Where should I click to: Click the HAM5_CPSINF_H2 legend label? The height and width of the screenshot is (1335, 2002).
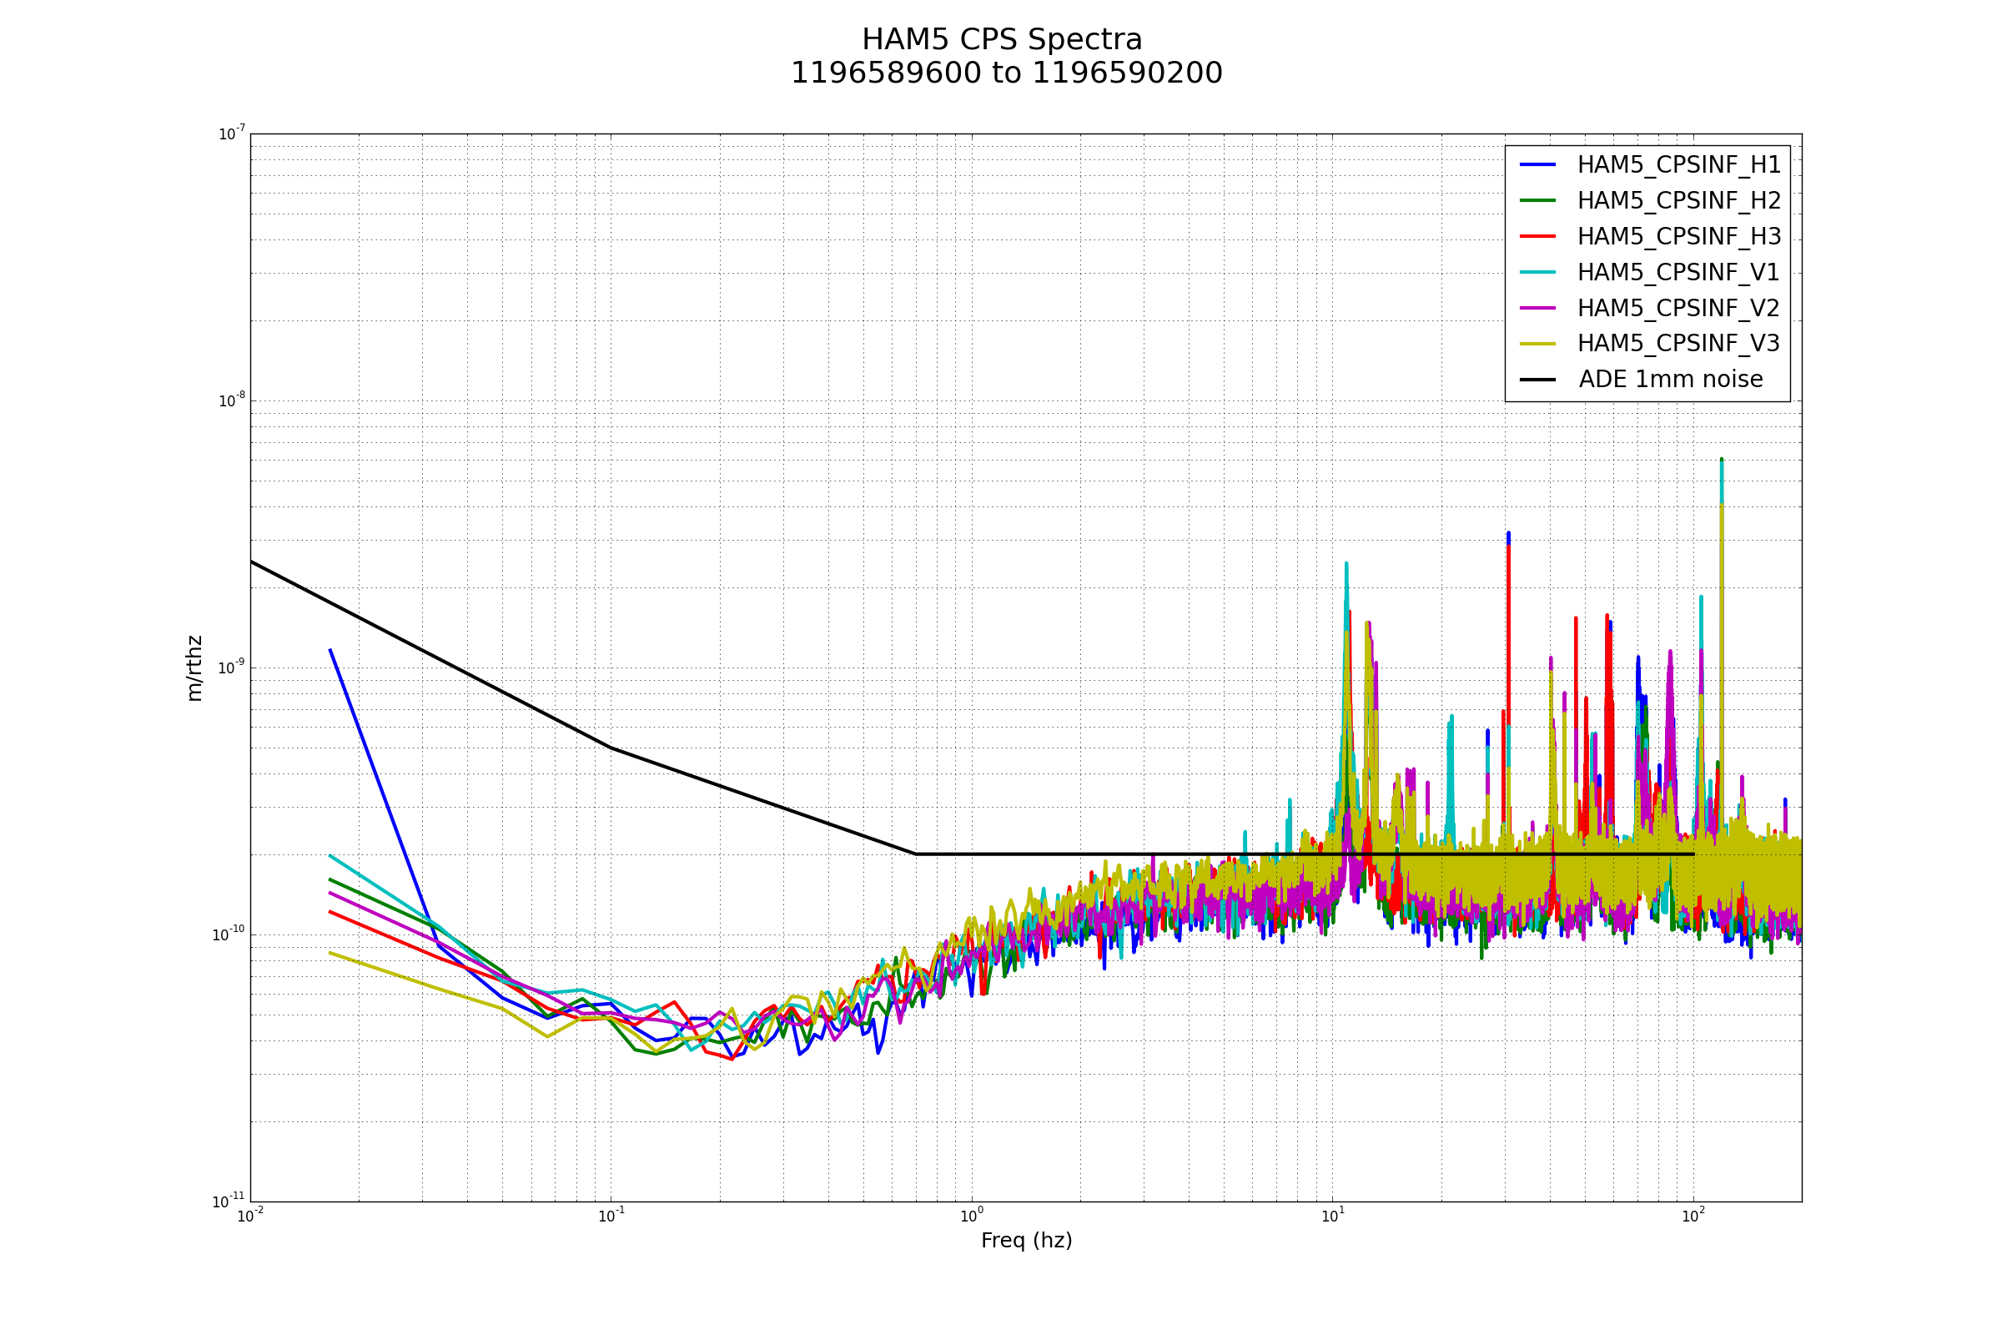(1678, 201)
